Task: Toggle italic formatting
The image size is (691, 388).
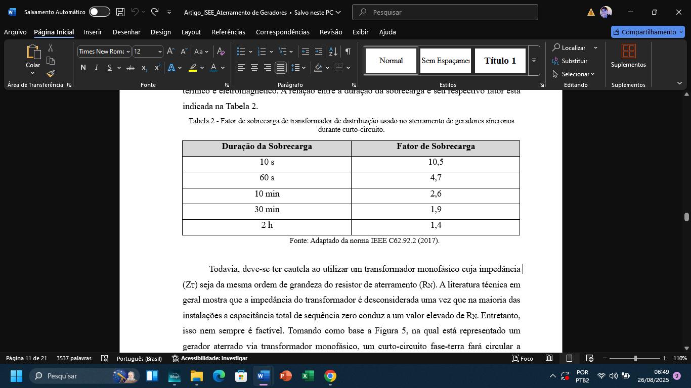Action: 96,68
